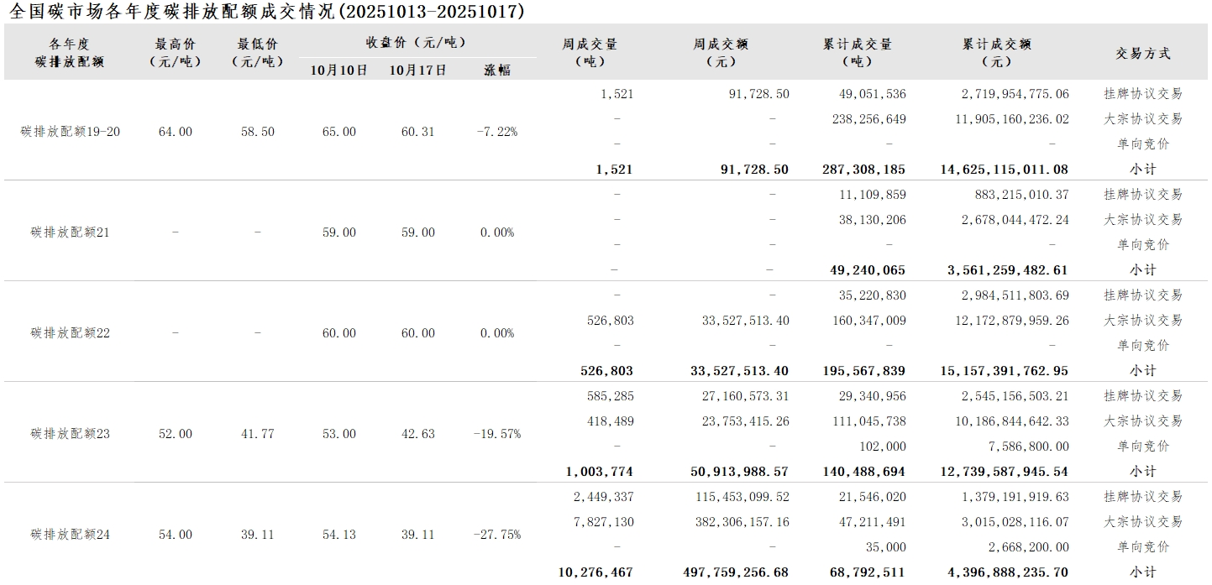The height and width of the screenshot is (585, 1212).
Task: Click the table title 全国碳市场各年度碳排放配额成交情况
Action: tap(267, 12)
